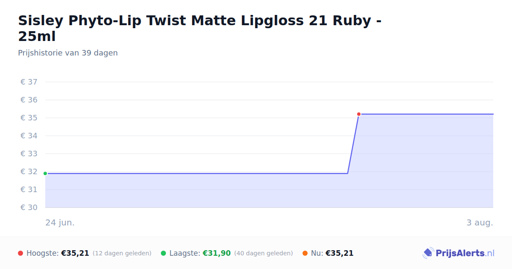Click the 40 dagen geleden note
512x269 pixels.
pyautogui.click(x=264, y=253)
